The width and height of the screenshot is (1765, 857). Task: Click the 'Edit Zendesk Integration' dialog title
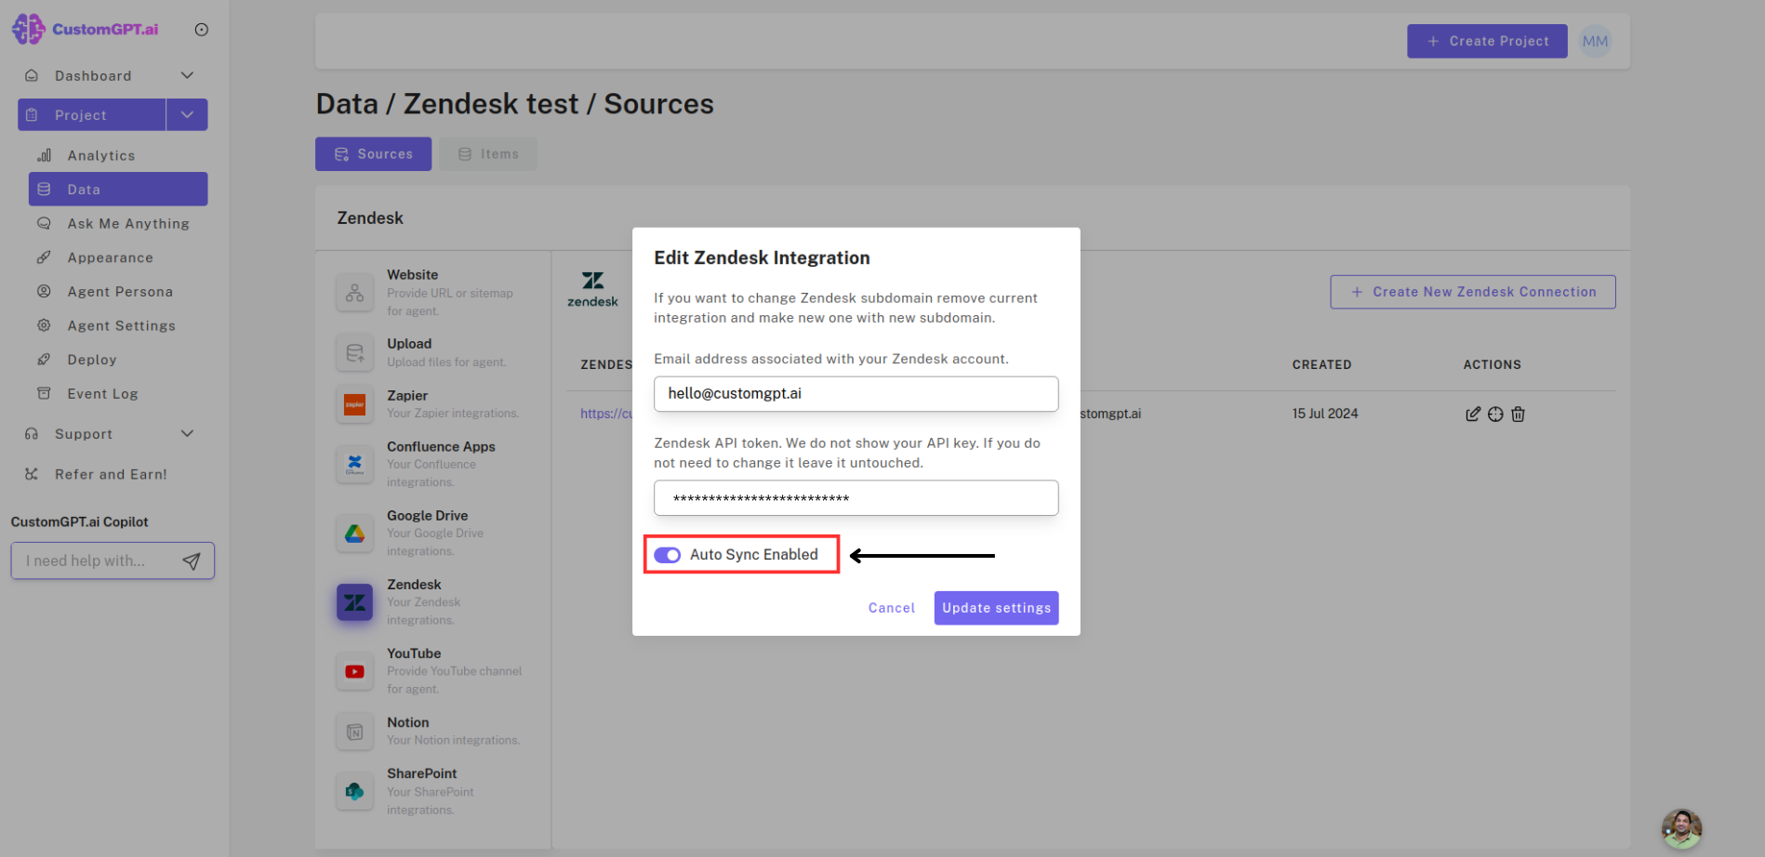[x=762, y=257]
